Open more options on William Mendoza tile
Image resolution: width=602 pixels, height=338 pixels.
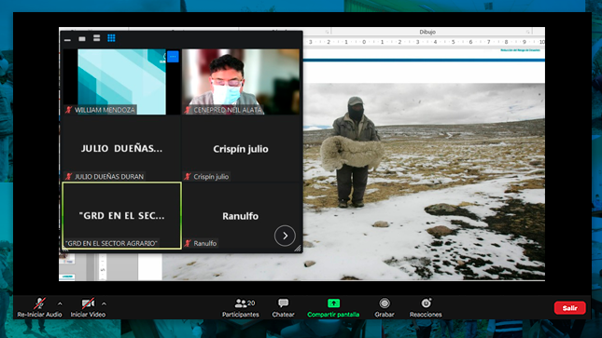[173, 56]
